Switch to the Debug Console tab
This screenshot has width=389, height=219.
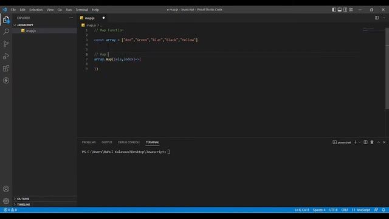[x=129, y=142]
